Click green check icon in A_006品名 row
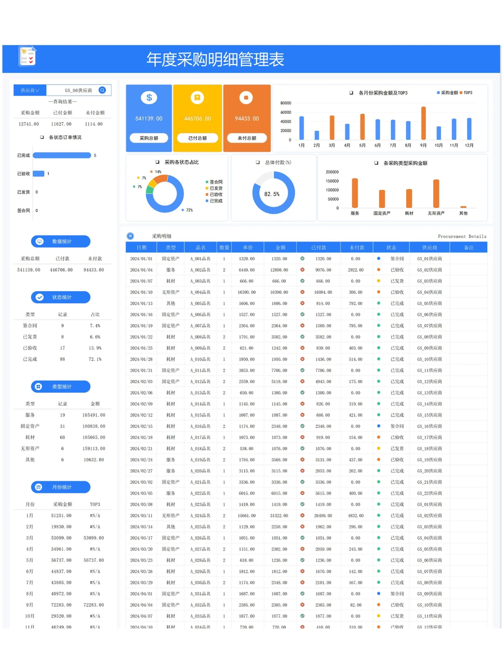The image size is (502, 671). pos(302,314)
